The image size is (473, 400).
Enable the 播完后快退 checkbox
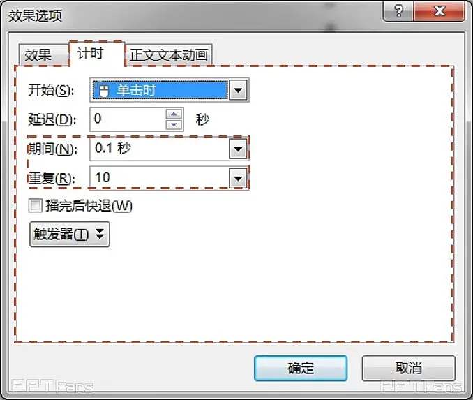click(x=34, y=205)
